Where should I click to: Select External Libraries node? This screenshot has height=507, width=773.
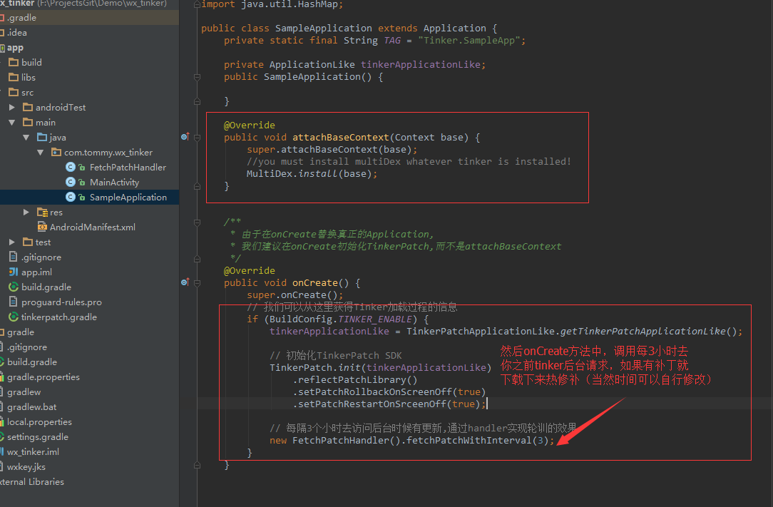[x=31, y=482]
